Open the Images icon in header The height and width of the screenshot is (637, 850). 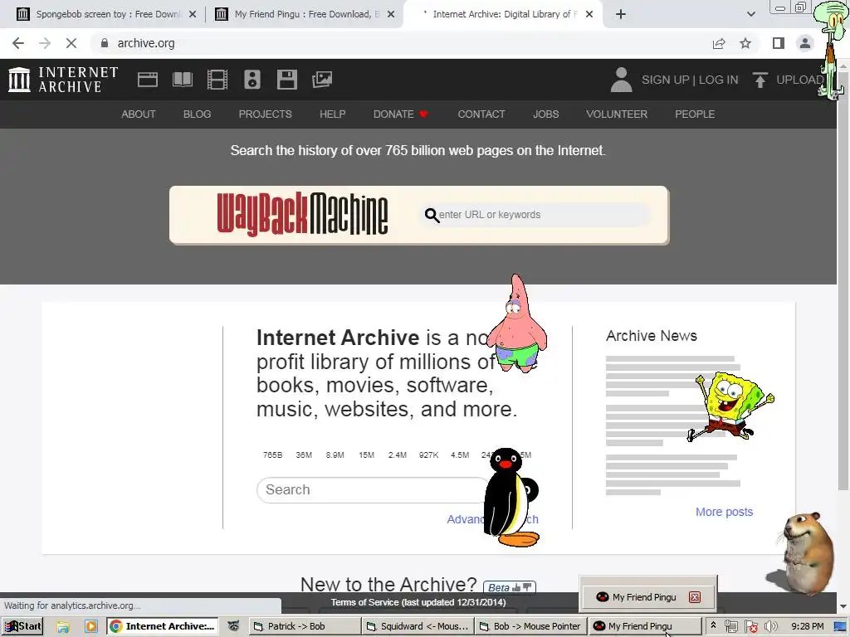322,80
